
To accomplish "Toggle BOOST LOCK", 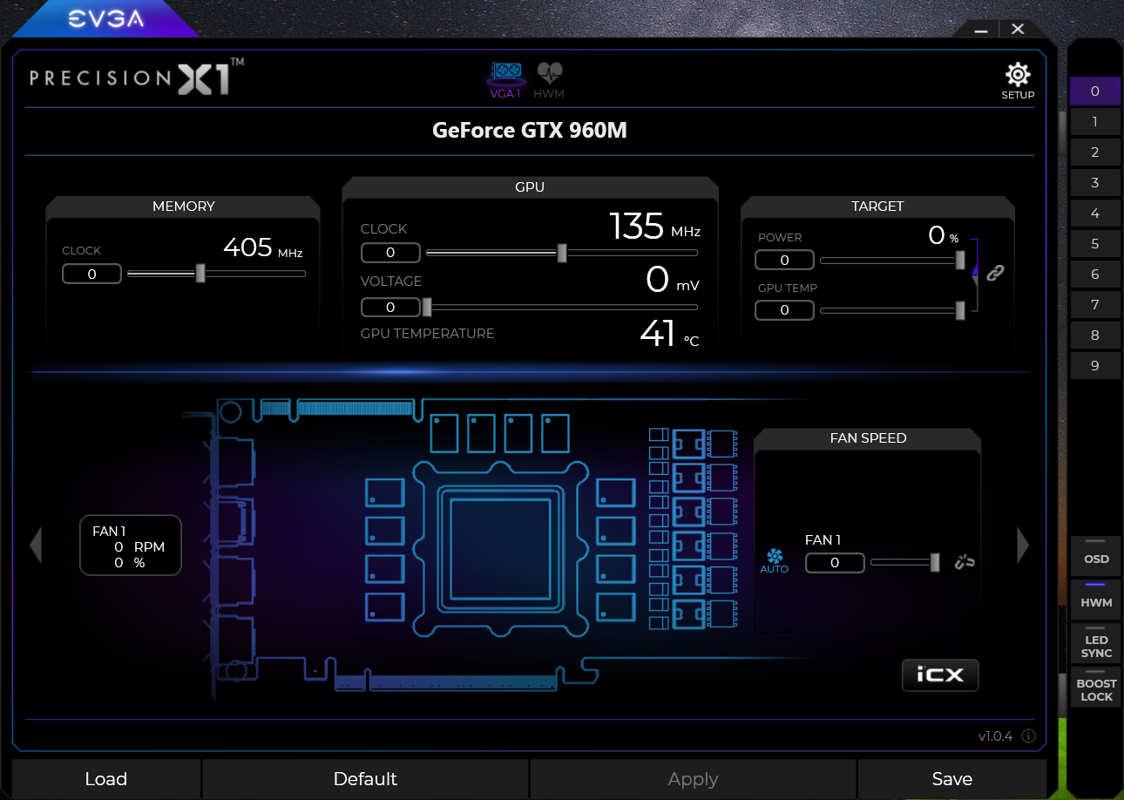I will [x=1096, y=687].
